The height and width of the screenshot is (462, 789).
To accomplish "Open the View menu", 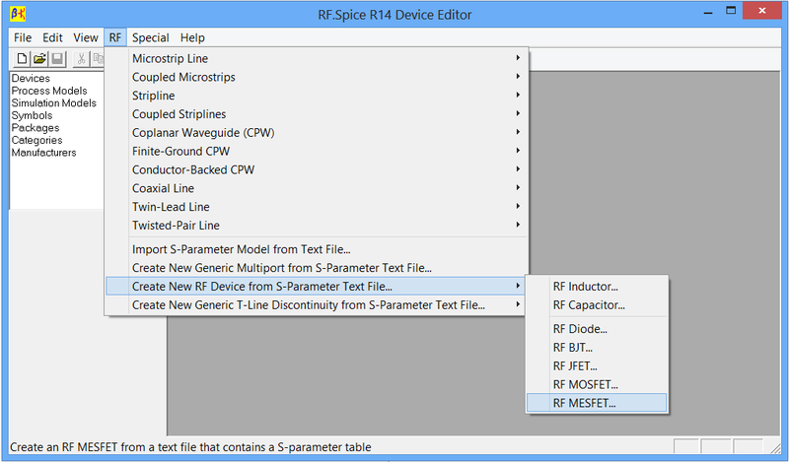I will click(86, 37).
